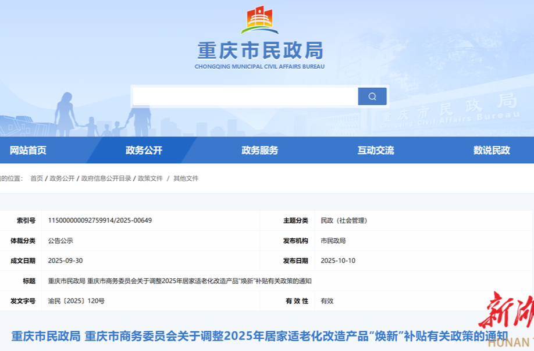Navigate to the 政策文件 breadcrumb link
This screenshot has height=351, width=534.
150,178
